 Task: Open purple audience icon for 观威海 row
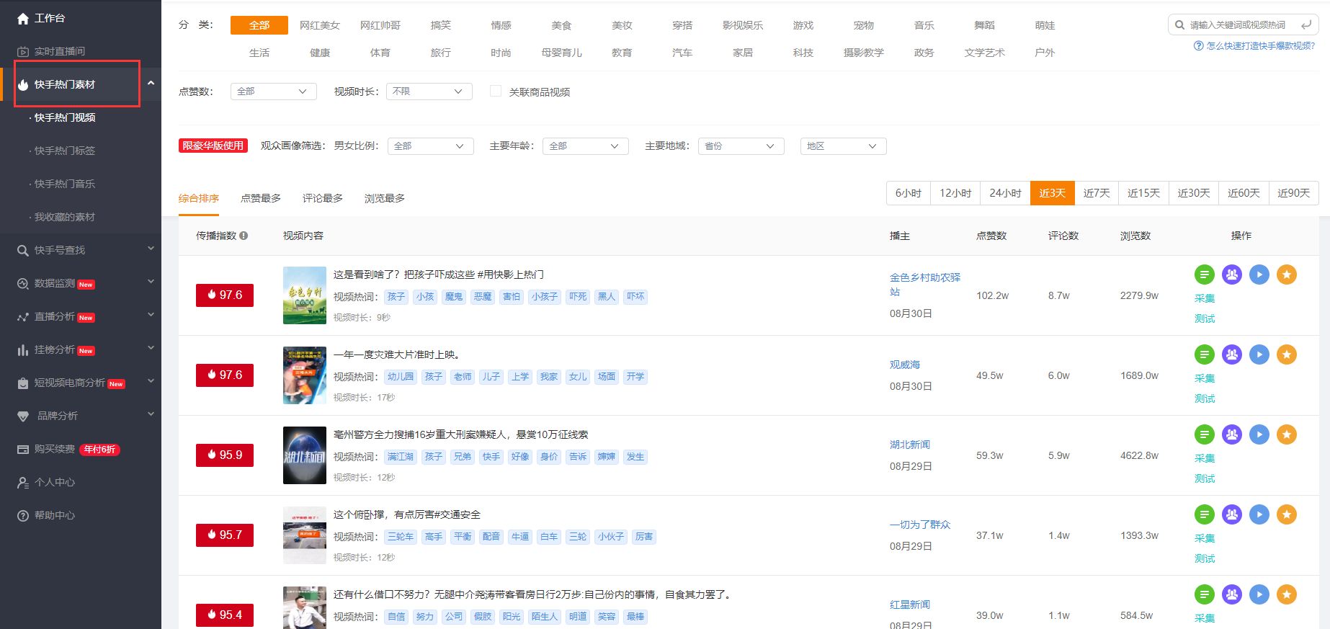point(1232,354)
